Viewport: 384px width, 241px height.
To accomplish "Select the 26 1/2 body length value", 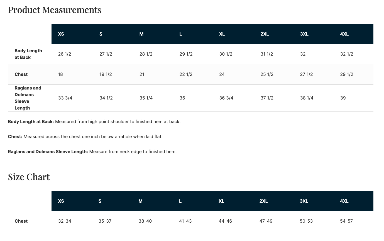I will [x=65, y=54].
